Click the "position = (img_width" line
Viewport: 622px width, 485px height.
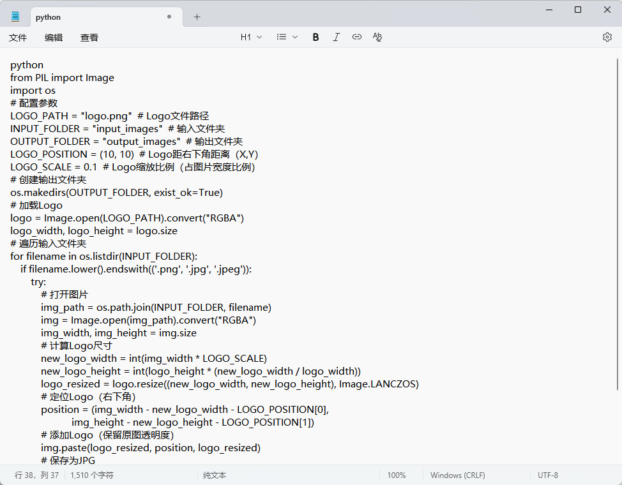point(185,409)
